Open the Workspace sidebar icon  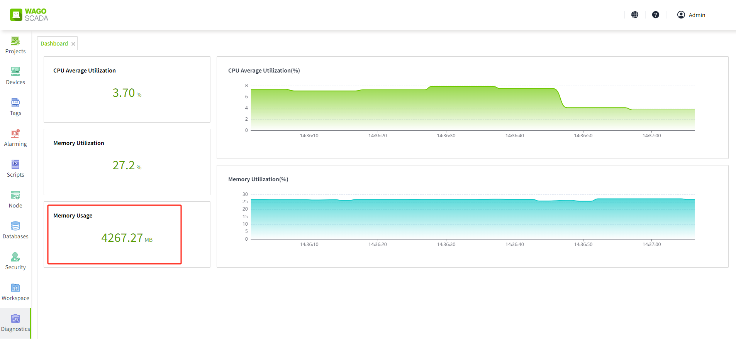click(x=15, y=292)
